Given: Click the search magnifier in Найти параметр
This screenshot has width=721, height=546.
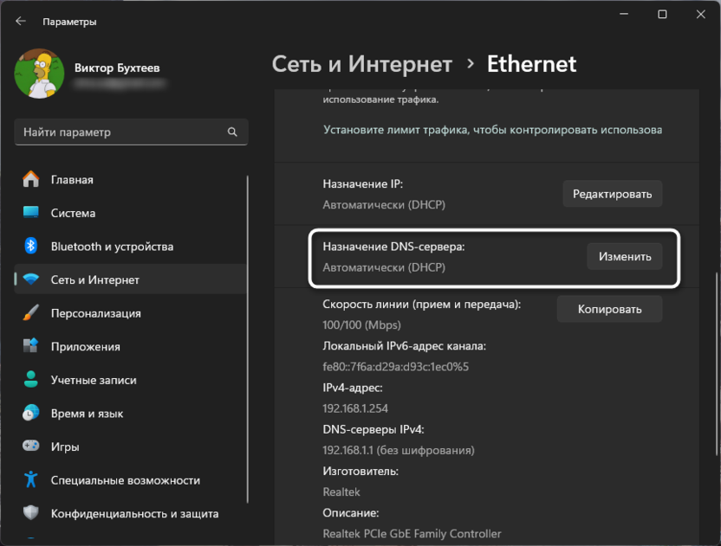Looking at the screenshot, I should (231, 132).
